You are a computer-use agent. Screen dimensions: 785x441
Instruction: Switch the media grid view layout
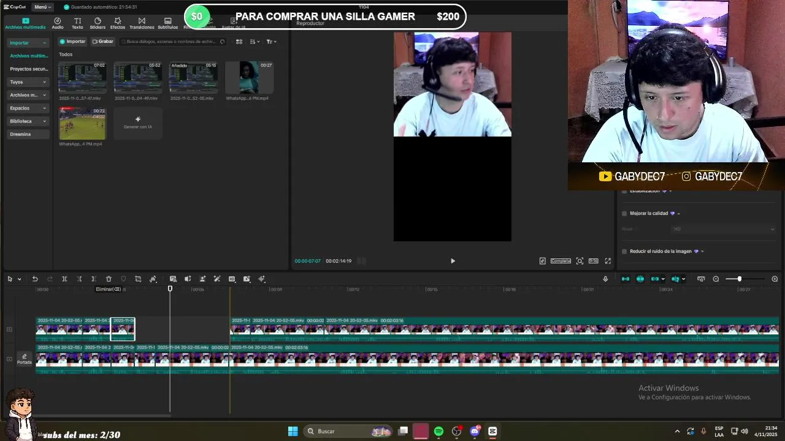pyautogui.click(x=239, y=42)
